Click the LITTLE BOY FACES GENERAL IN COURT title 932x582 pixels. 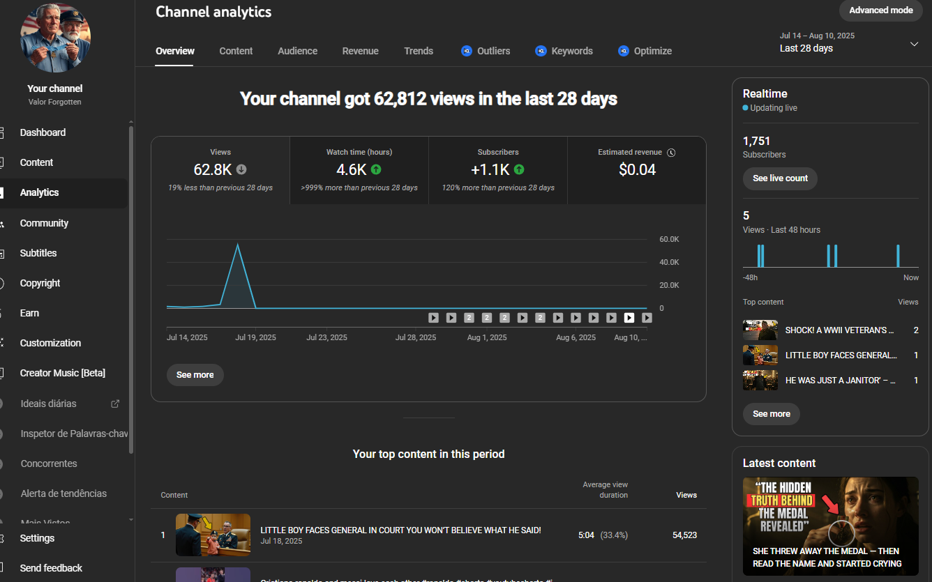[400, 530]
